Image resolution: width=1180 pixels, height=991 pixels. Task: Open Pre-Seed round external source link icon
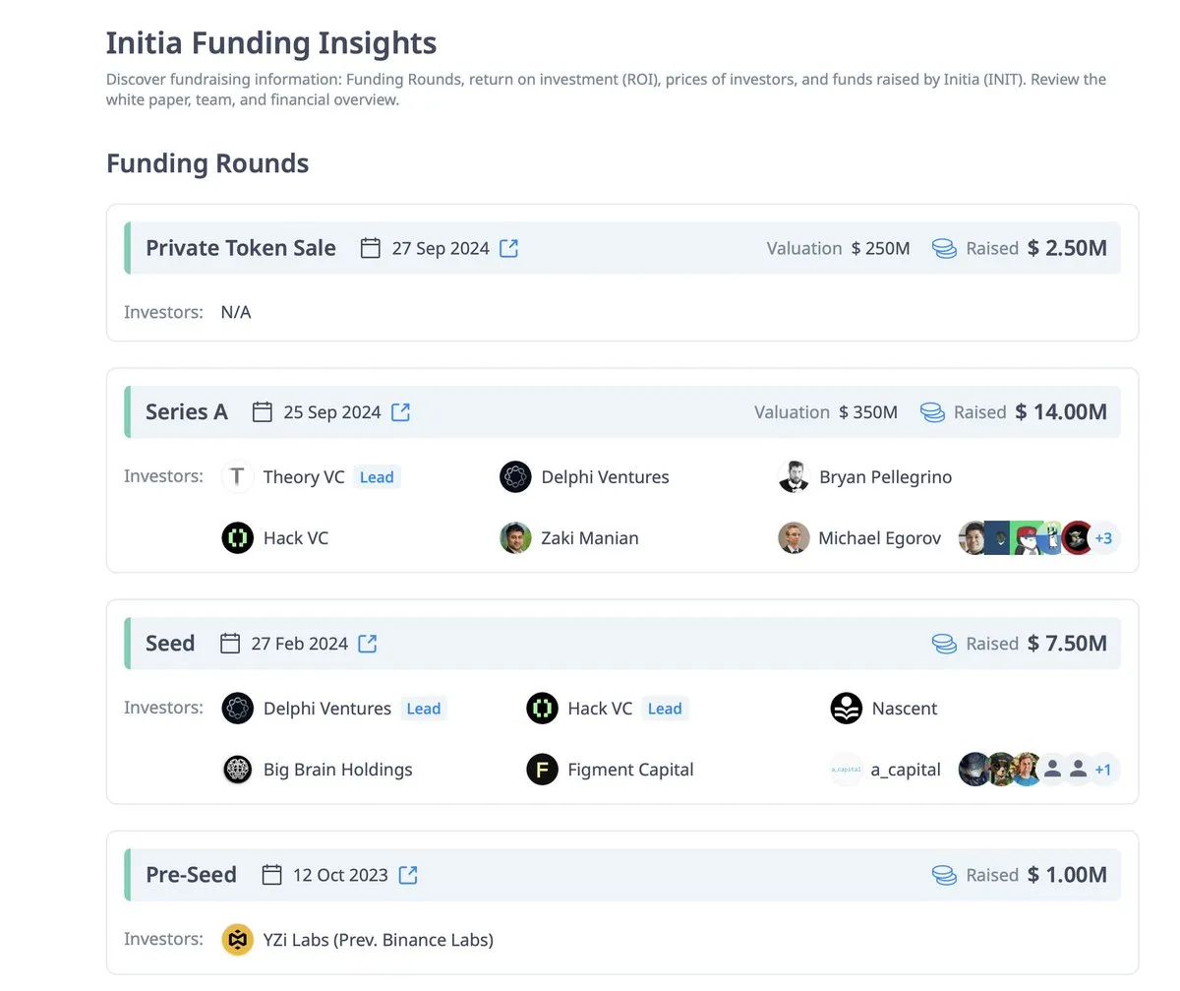pyautogui.click(x=407, y=875)
